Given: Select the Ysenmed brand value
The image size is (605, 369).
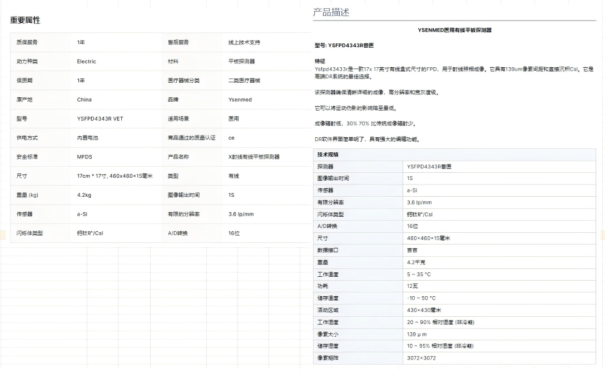Looking at the screenshot, I should click(240, 99).
